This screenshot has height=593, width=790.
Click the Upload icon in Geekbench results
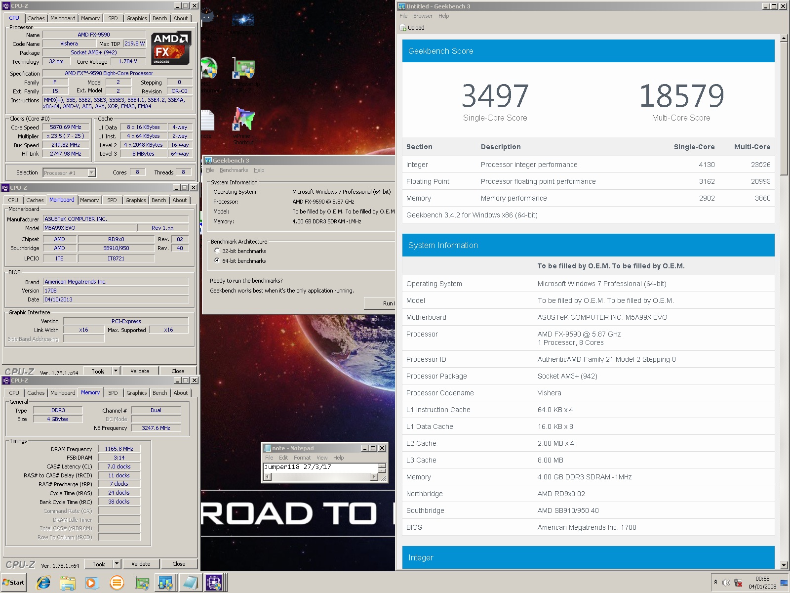click(403, 28)
